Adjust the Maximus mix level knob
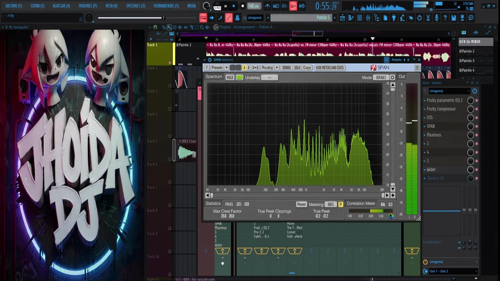Image resolution: width=500 pixels, height=281 pixels. 471,135
